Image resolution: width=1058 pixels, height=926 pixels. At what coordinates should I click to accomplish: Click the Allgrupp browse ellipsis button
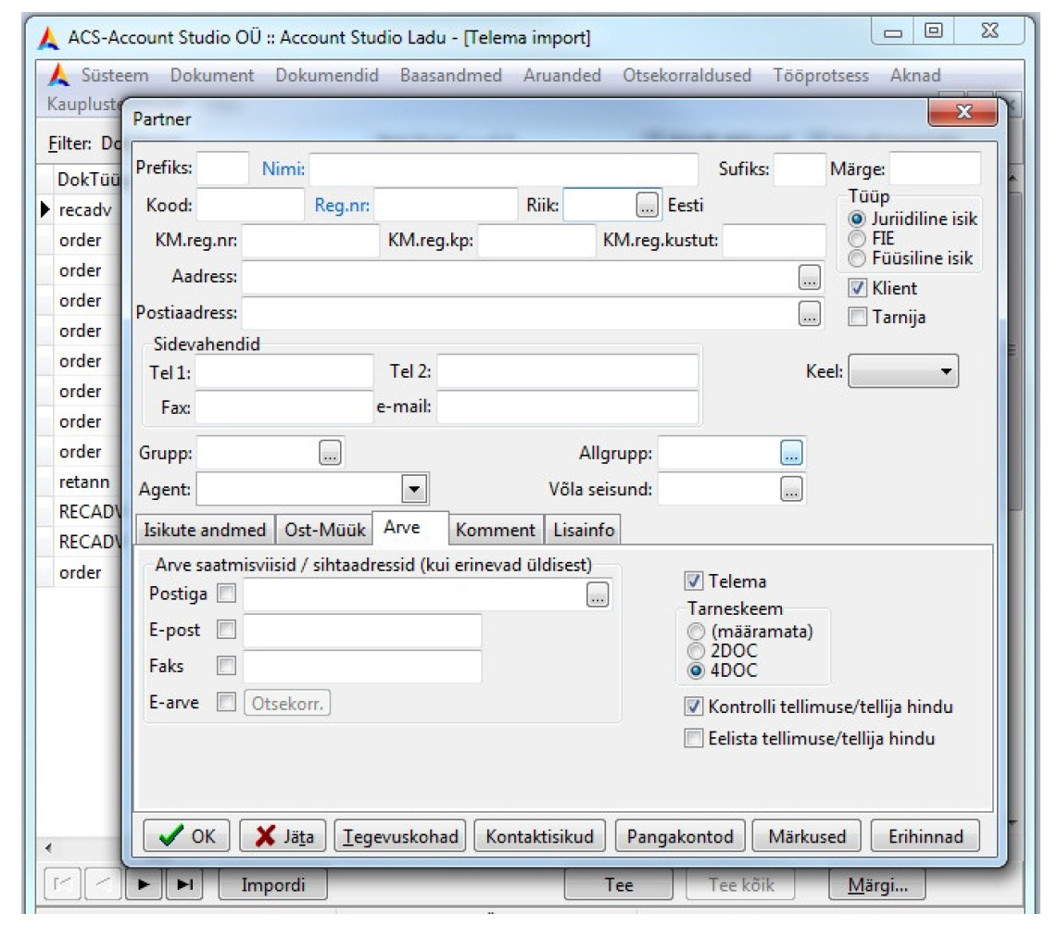tap(791, 453)
